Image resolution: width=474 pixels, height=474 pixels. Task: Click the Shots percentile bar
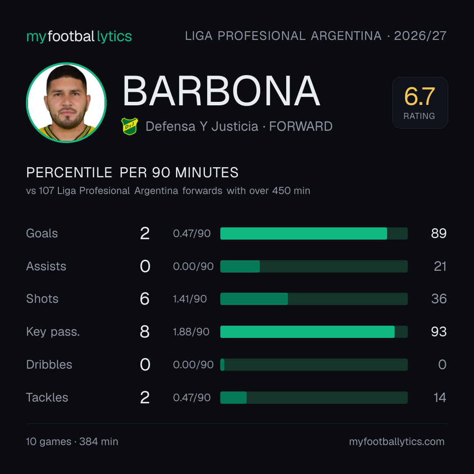click(x=314, y=299)
